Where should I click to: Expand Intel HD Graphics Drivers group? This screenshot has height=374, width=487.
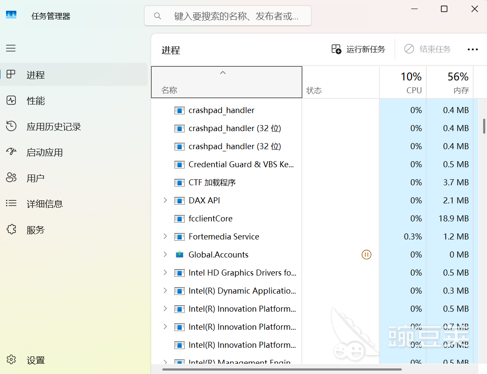[165, 272]
